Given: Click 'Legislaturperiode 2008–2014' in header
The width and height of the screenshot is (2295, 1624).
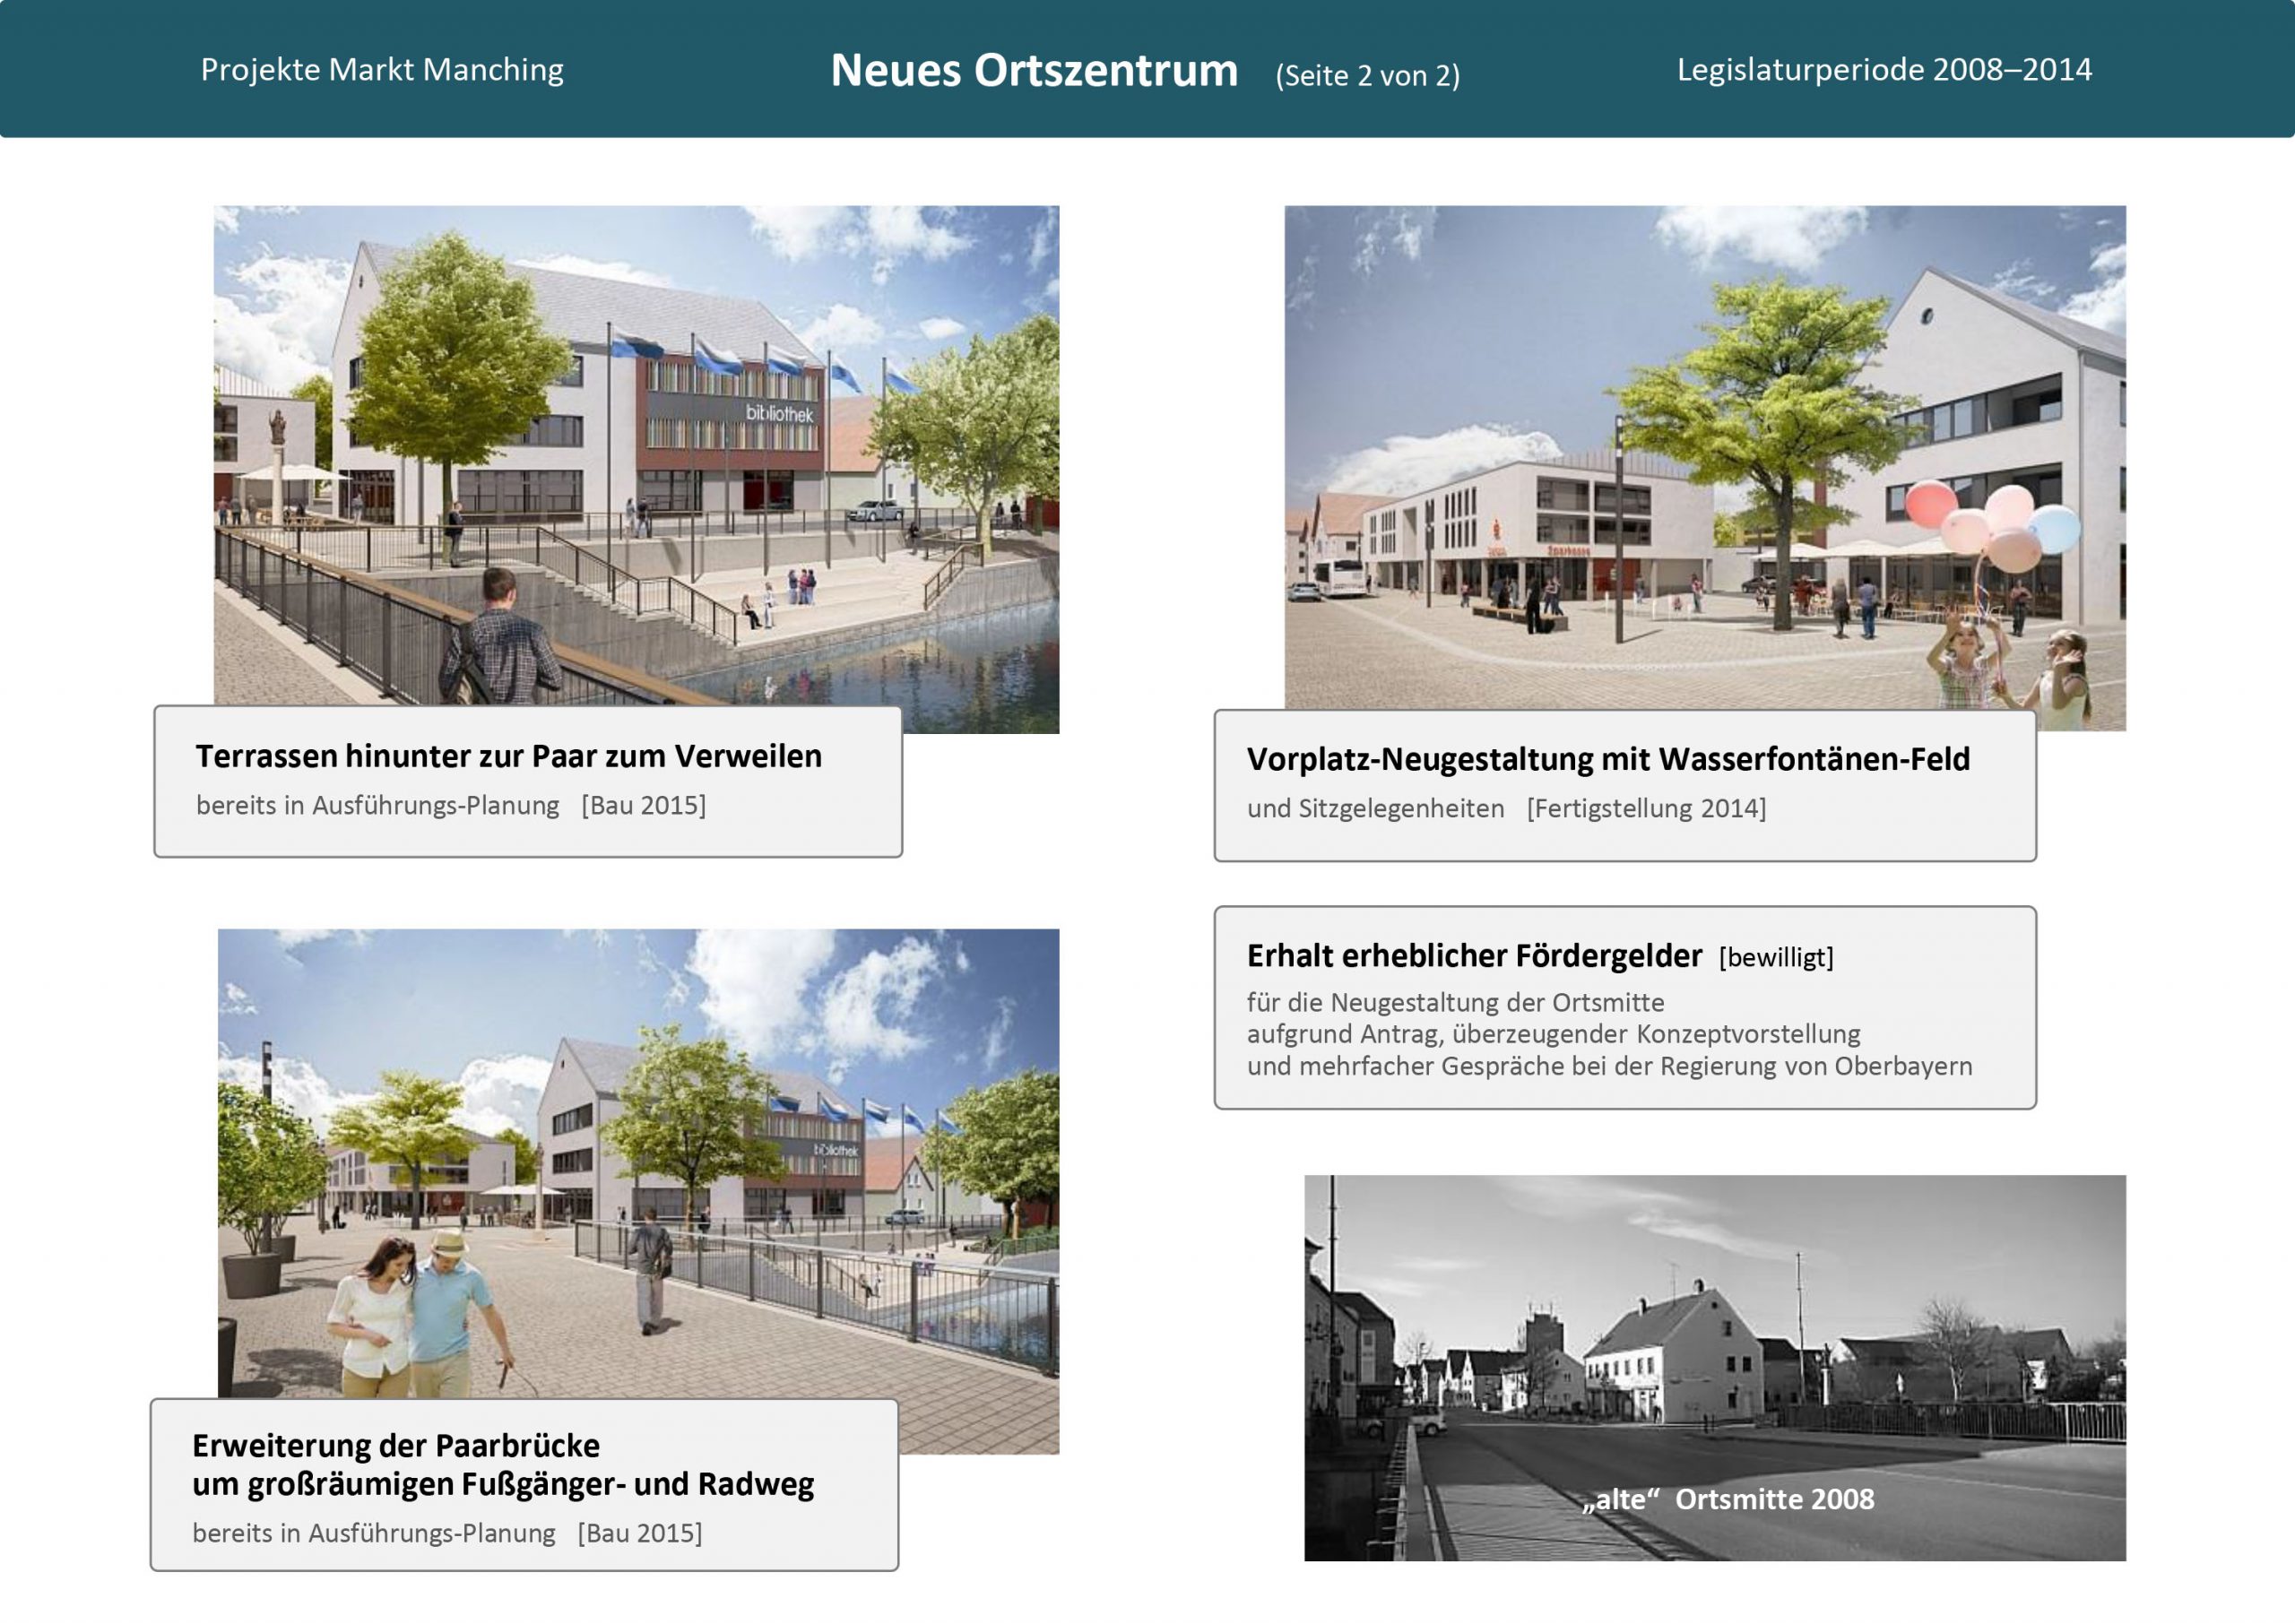Looking at the screenshot, I should 1884,69.
